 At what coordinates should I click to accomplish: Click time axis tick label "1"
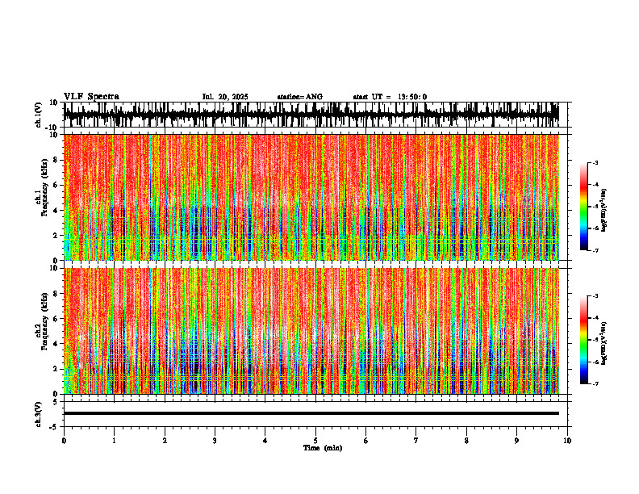pyautogui.click(x=114, y=441)
